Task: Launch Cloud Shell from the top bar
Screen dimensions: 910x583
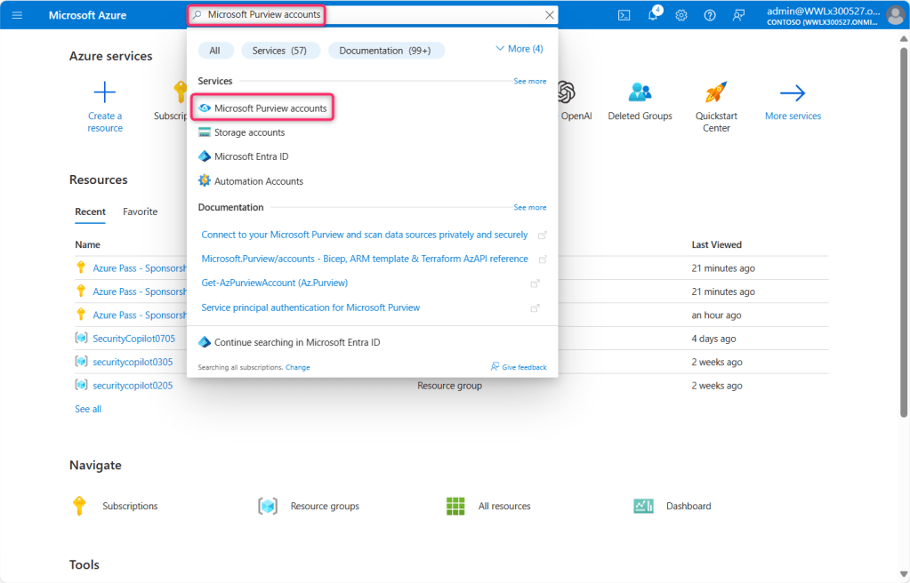Action: pyautogui.click(x=624, y=15)
